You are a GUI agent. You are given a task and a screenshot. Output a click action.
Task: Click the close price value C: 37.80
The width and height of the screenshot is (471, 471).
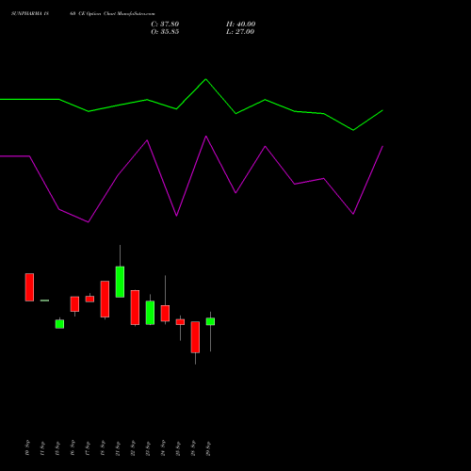coord(165,24)
